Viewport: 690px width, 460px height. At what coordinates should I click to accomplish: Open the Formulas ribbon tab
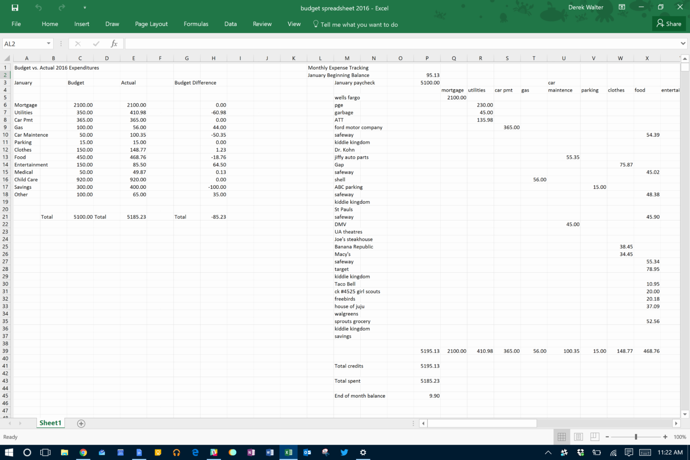(x=196, y=24)
